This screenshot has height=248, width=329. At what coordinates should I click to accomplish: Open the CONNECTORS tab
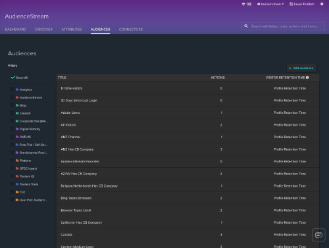pos(131,30)
